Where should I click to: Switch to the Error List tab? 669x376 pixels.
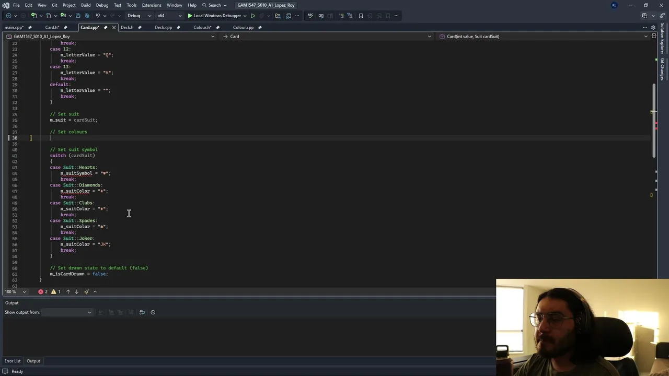pyautogui.click(x=13, y=361)
